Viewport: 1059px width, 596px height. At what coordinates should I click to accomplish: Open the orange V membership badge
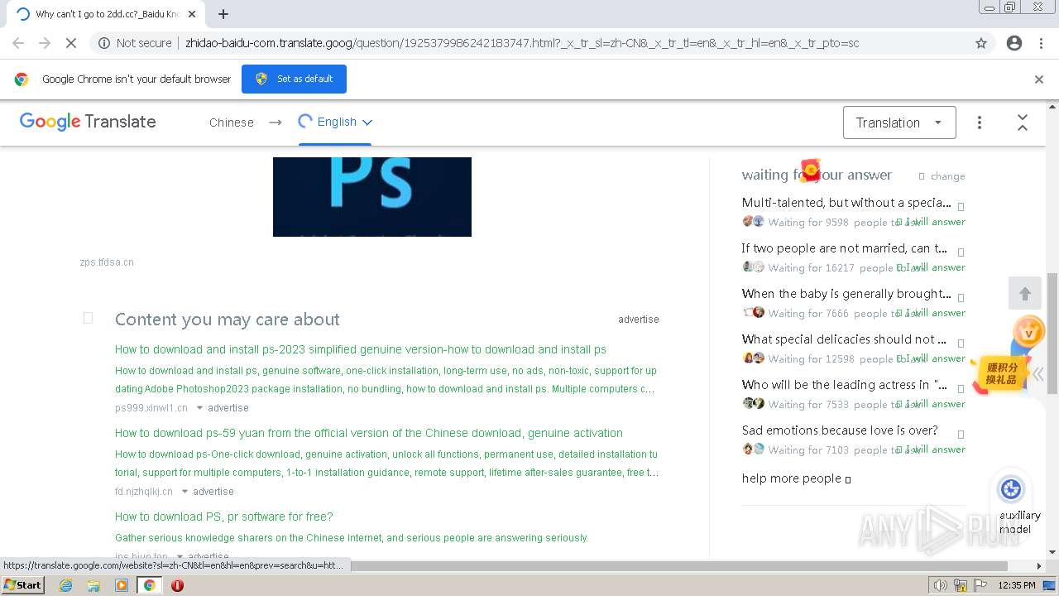(1028, 334)
